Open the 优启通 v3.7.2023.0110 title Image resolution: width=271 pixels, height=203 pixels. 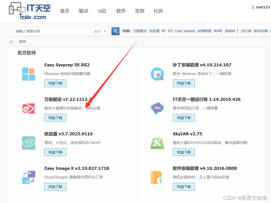(68, 134)
